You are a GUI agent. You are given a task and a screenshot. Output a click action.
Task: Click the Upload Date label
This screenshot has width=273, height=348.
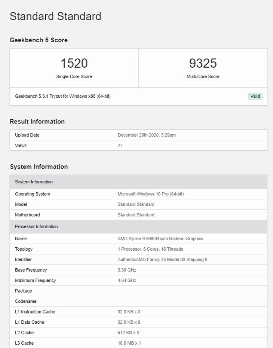(x=27, y=135)
